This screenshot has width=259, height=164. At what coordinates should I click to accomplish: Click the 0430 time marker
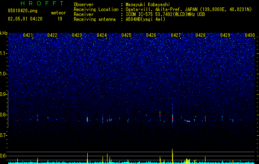250,35
